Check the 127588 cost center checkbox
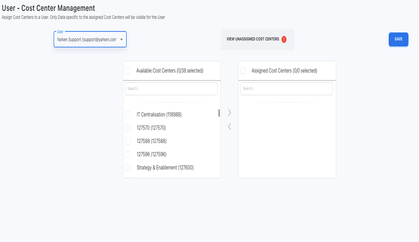This screenshot has width=419, height=242. pos(128,141)
